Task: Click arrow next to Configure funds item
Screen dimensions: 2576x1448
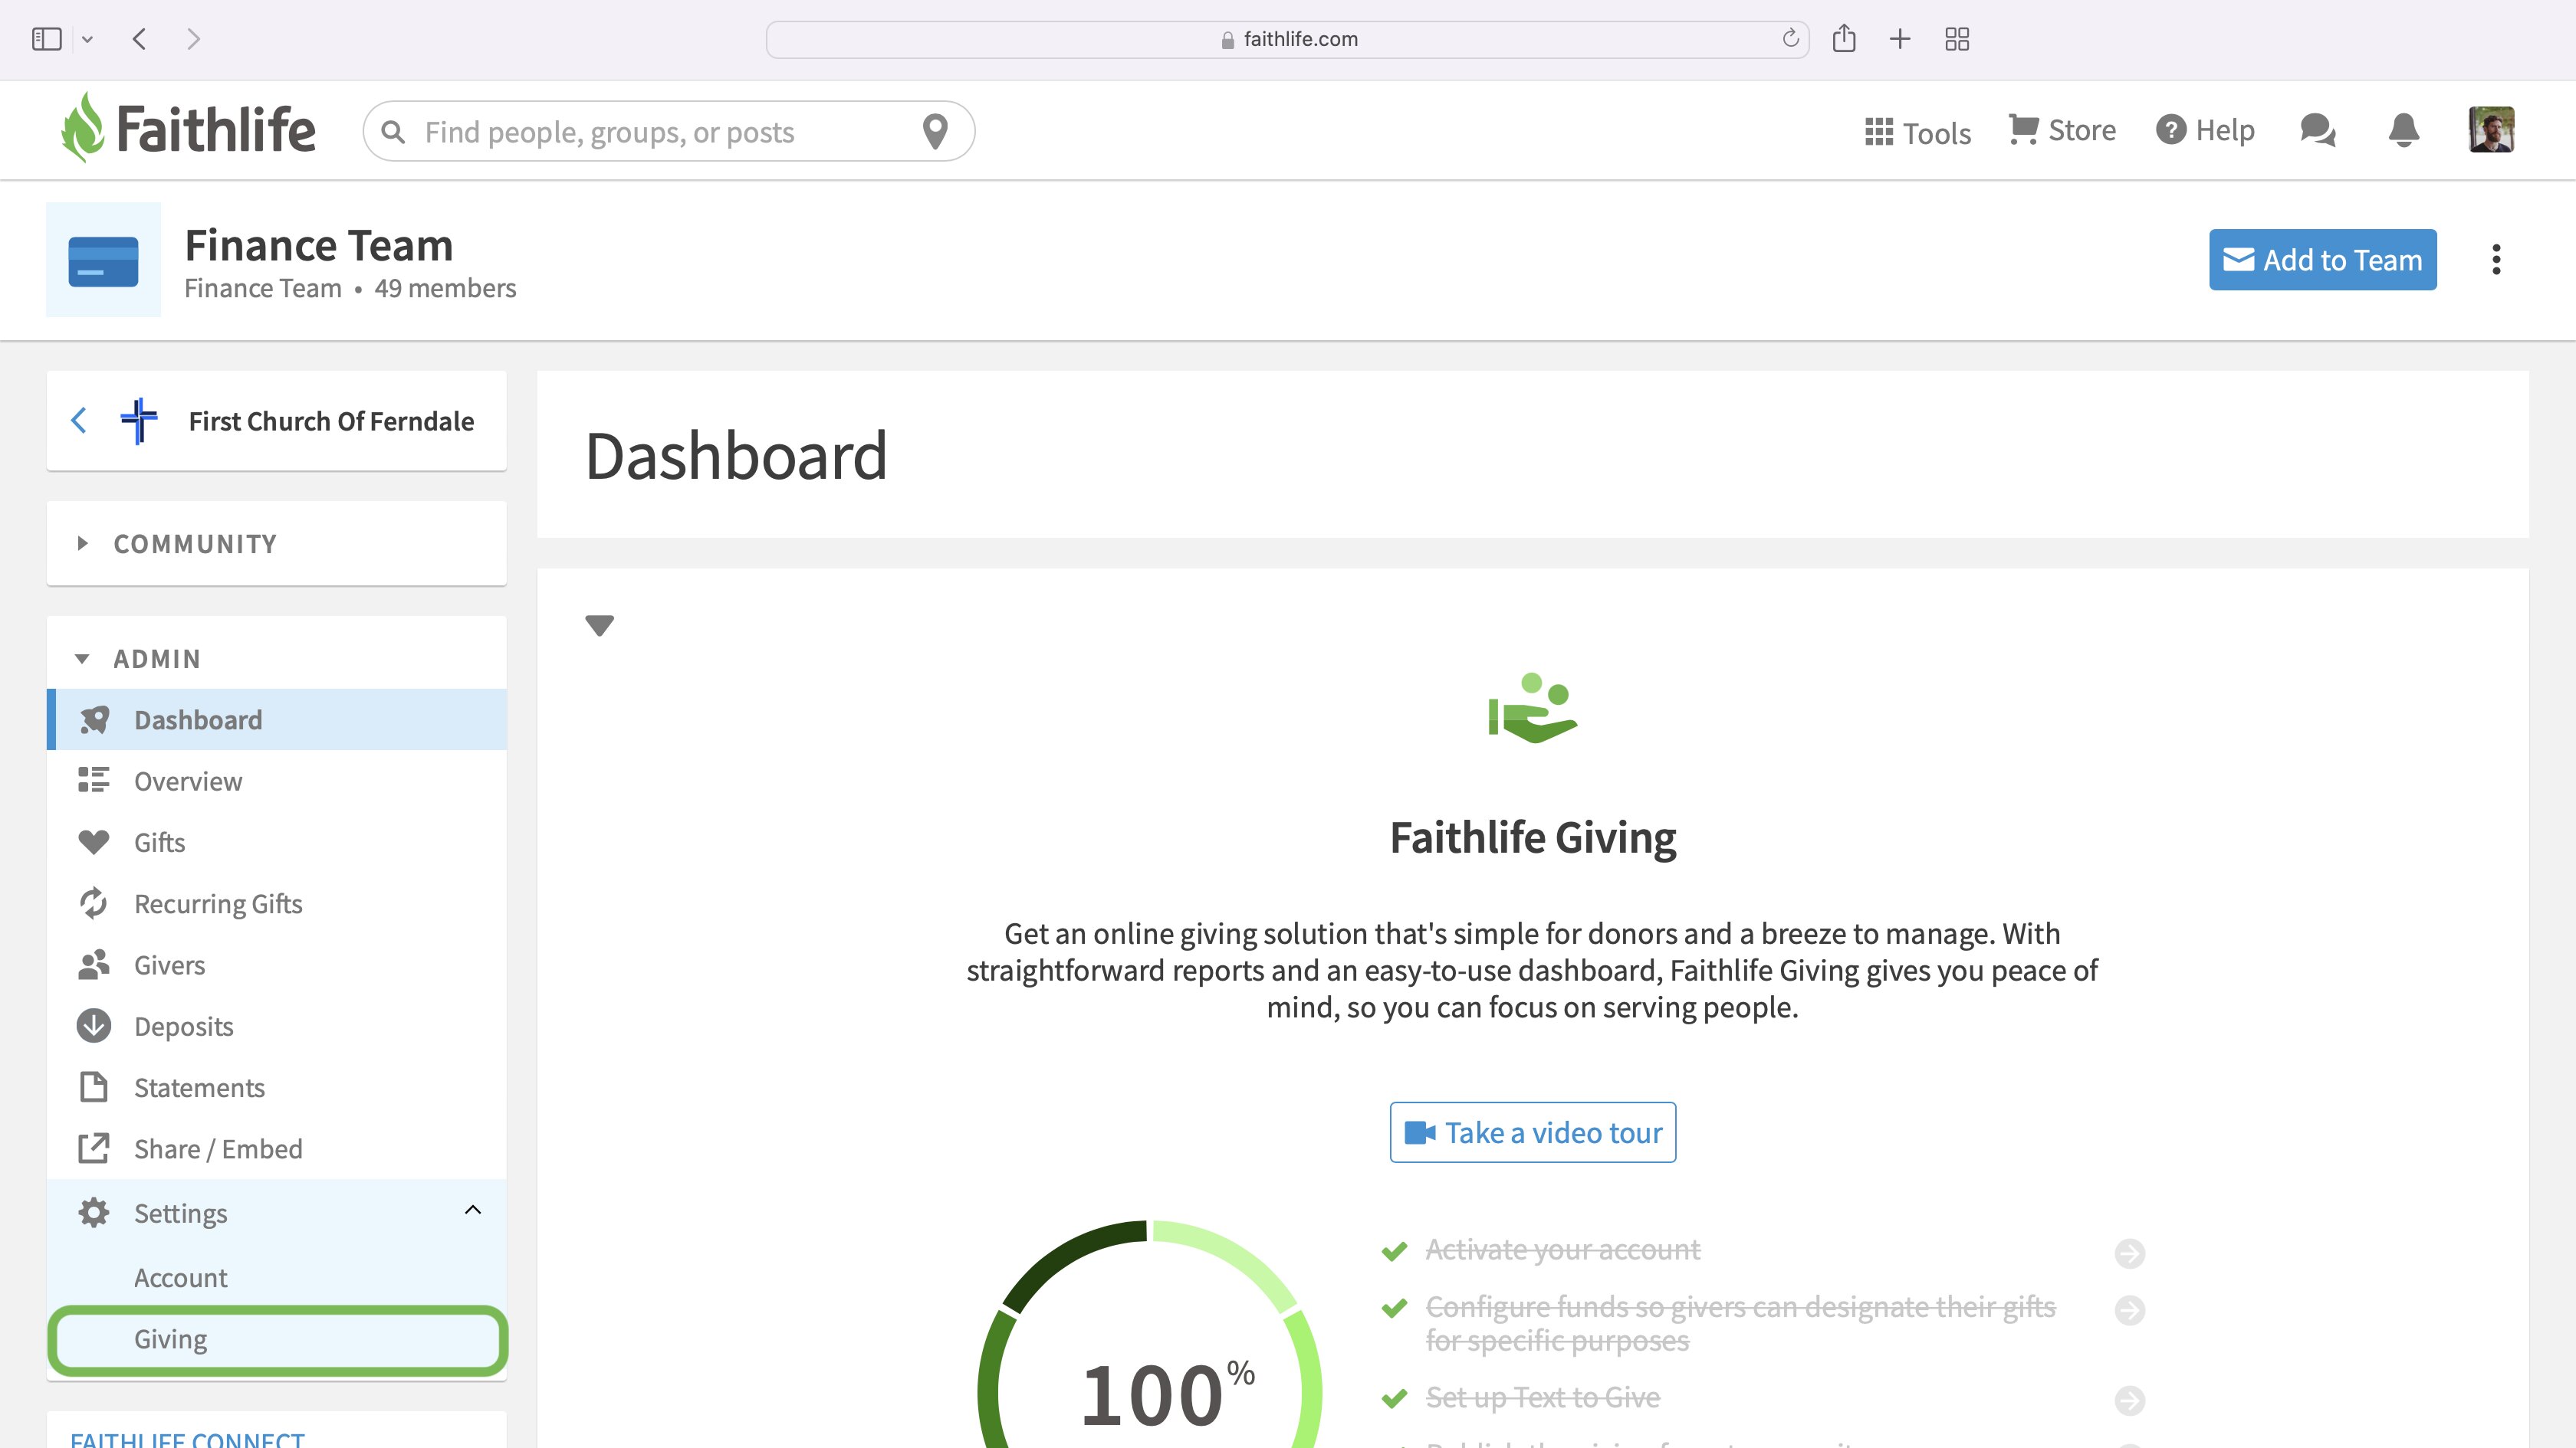Action: pyautogui.click(x=2130, y=1310)
